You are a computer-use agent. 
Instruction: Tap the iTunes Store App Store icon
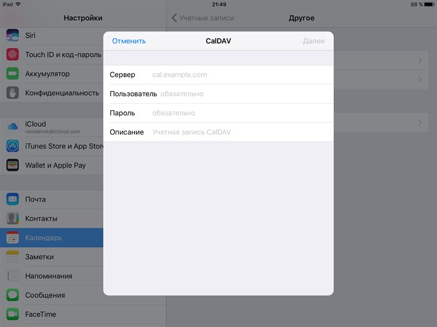pyautogui.click(x=13, y=146)
